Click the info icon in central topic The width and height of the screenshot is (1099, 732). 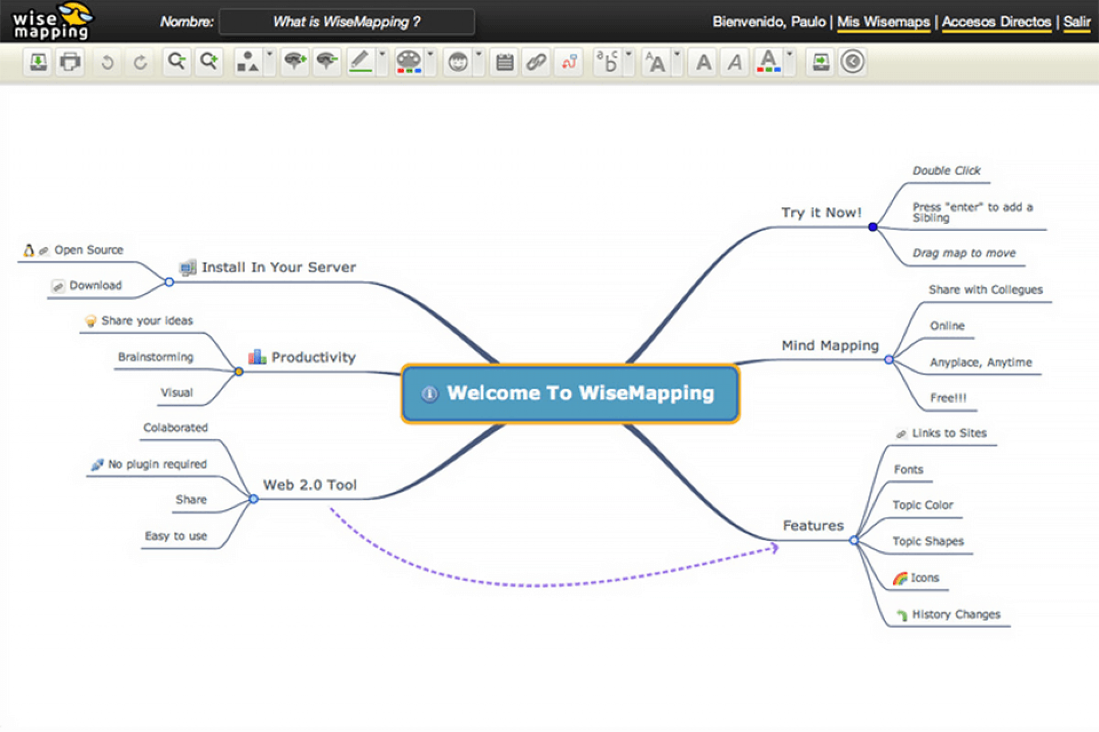click(x=429, y=394)
